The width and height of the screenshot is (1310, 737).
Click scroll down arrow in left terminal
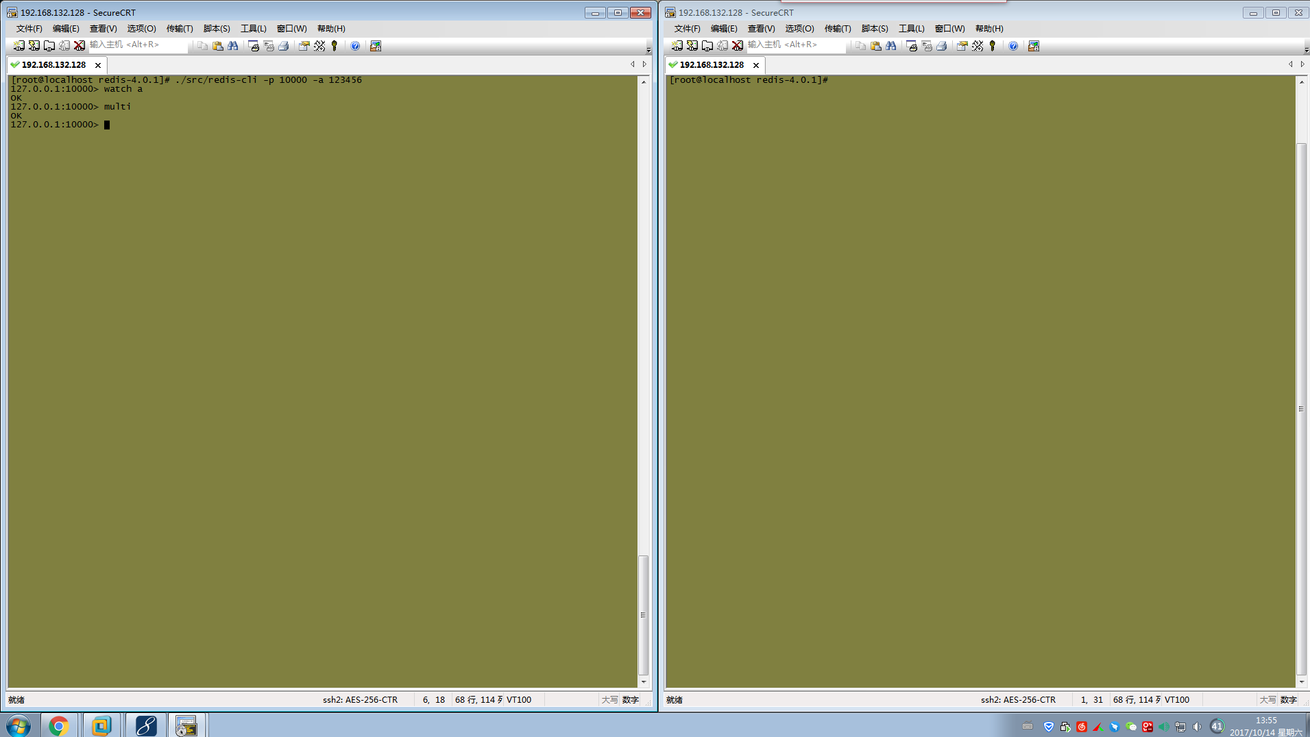[x=643, y=682]
